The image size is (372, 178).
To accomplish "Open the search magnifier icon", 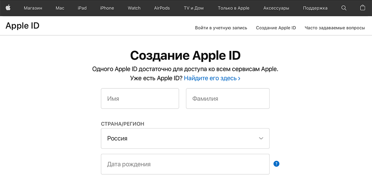I will (x=344, y=8).
